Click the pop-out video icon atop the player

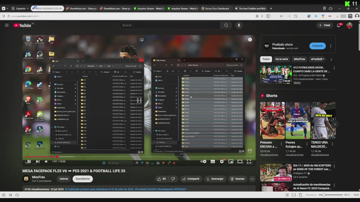(141, 40)
